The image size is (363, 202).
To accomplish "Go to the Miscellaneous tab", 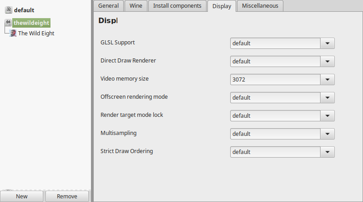I will [260, 6].
